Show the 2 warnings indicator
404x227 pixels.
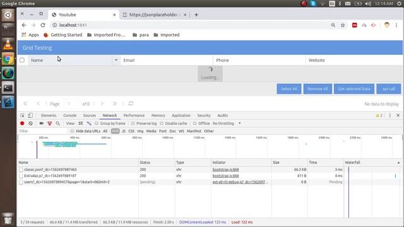[379, 115]
